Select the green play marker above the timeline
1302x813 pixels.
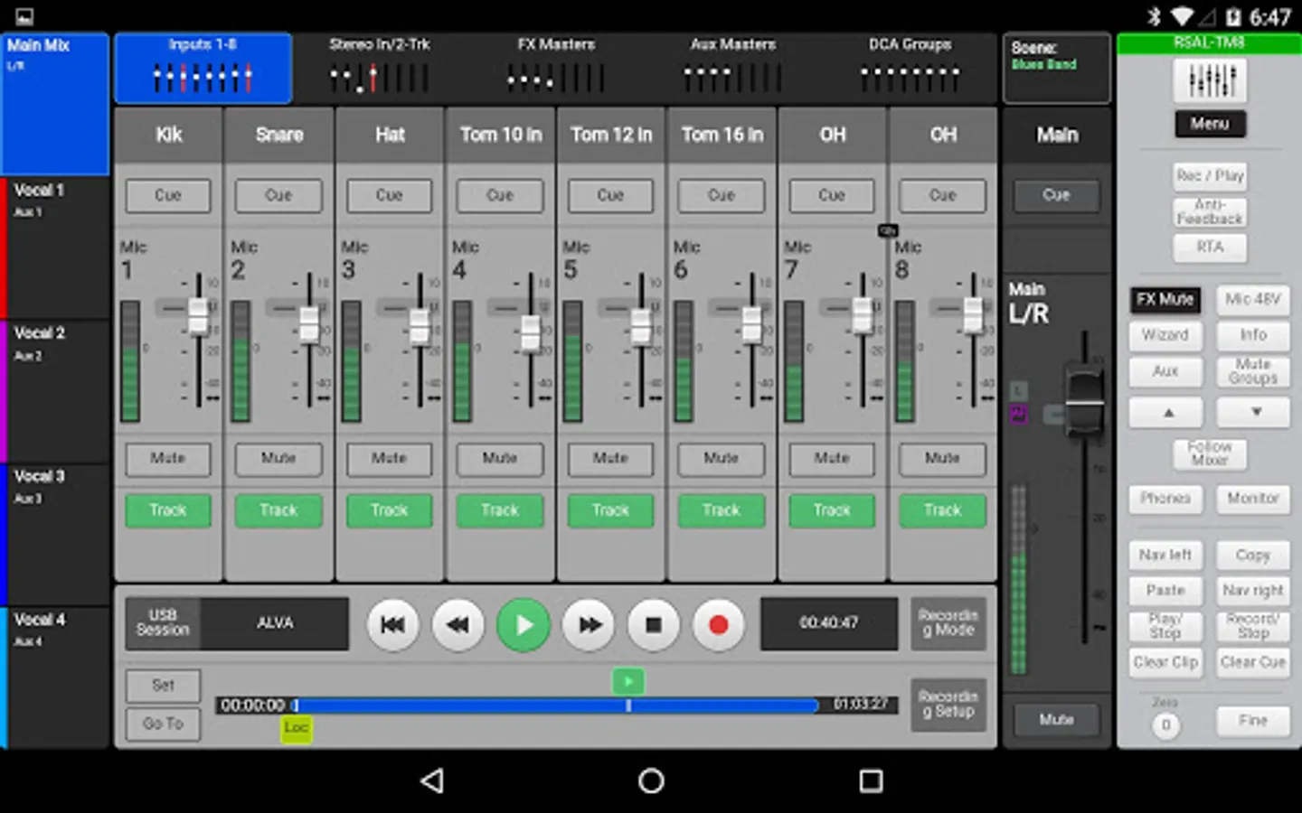click(x=628, y=681)
